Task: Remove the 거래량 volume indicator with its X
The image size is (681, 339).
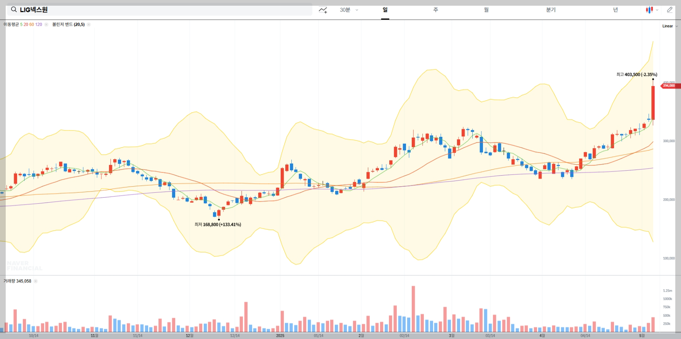Action: point(35,281)
